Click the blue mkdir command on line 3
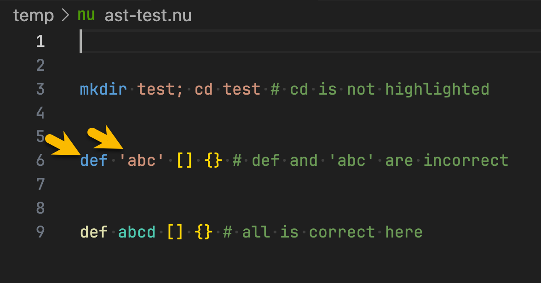This screenshot has width=541, height=283. [103, 89]
